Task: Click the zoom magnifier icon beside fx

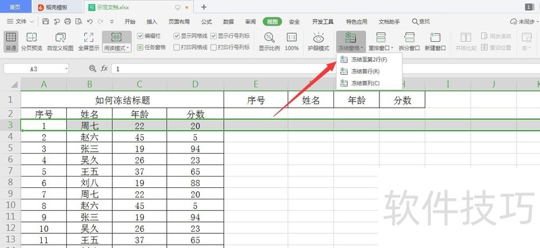Action: click(92, 69)
